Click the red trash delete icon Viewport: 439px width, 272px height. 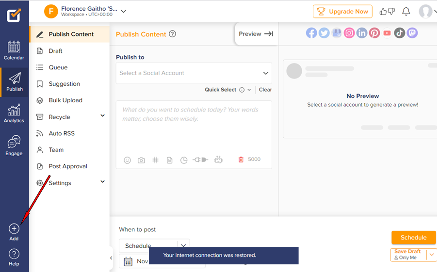(x=241, y=160)
